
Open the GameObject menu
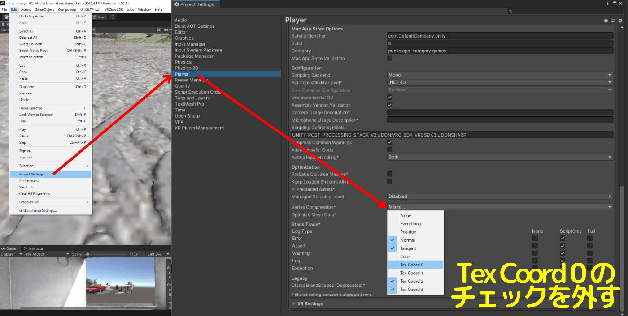tap(44, 9)
